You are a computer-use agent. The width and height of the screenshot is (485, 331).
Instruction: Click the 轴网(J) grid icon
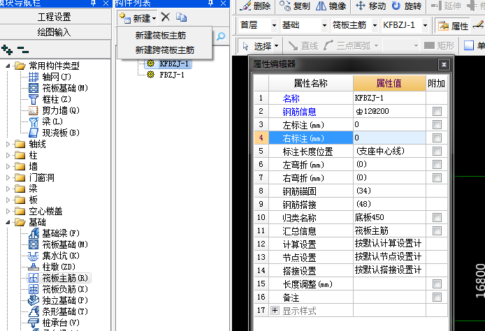[x=34, y=77]
